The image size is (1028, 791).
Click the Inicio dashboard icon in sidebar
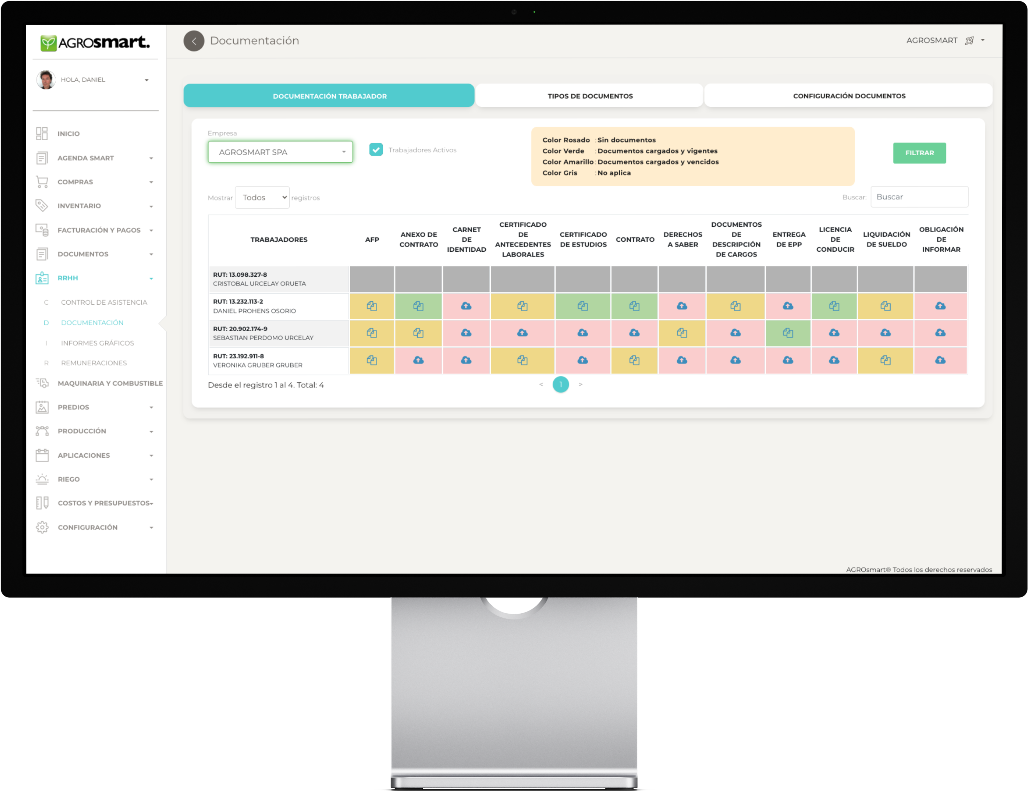coord(42,134)
